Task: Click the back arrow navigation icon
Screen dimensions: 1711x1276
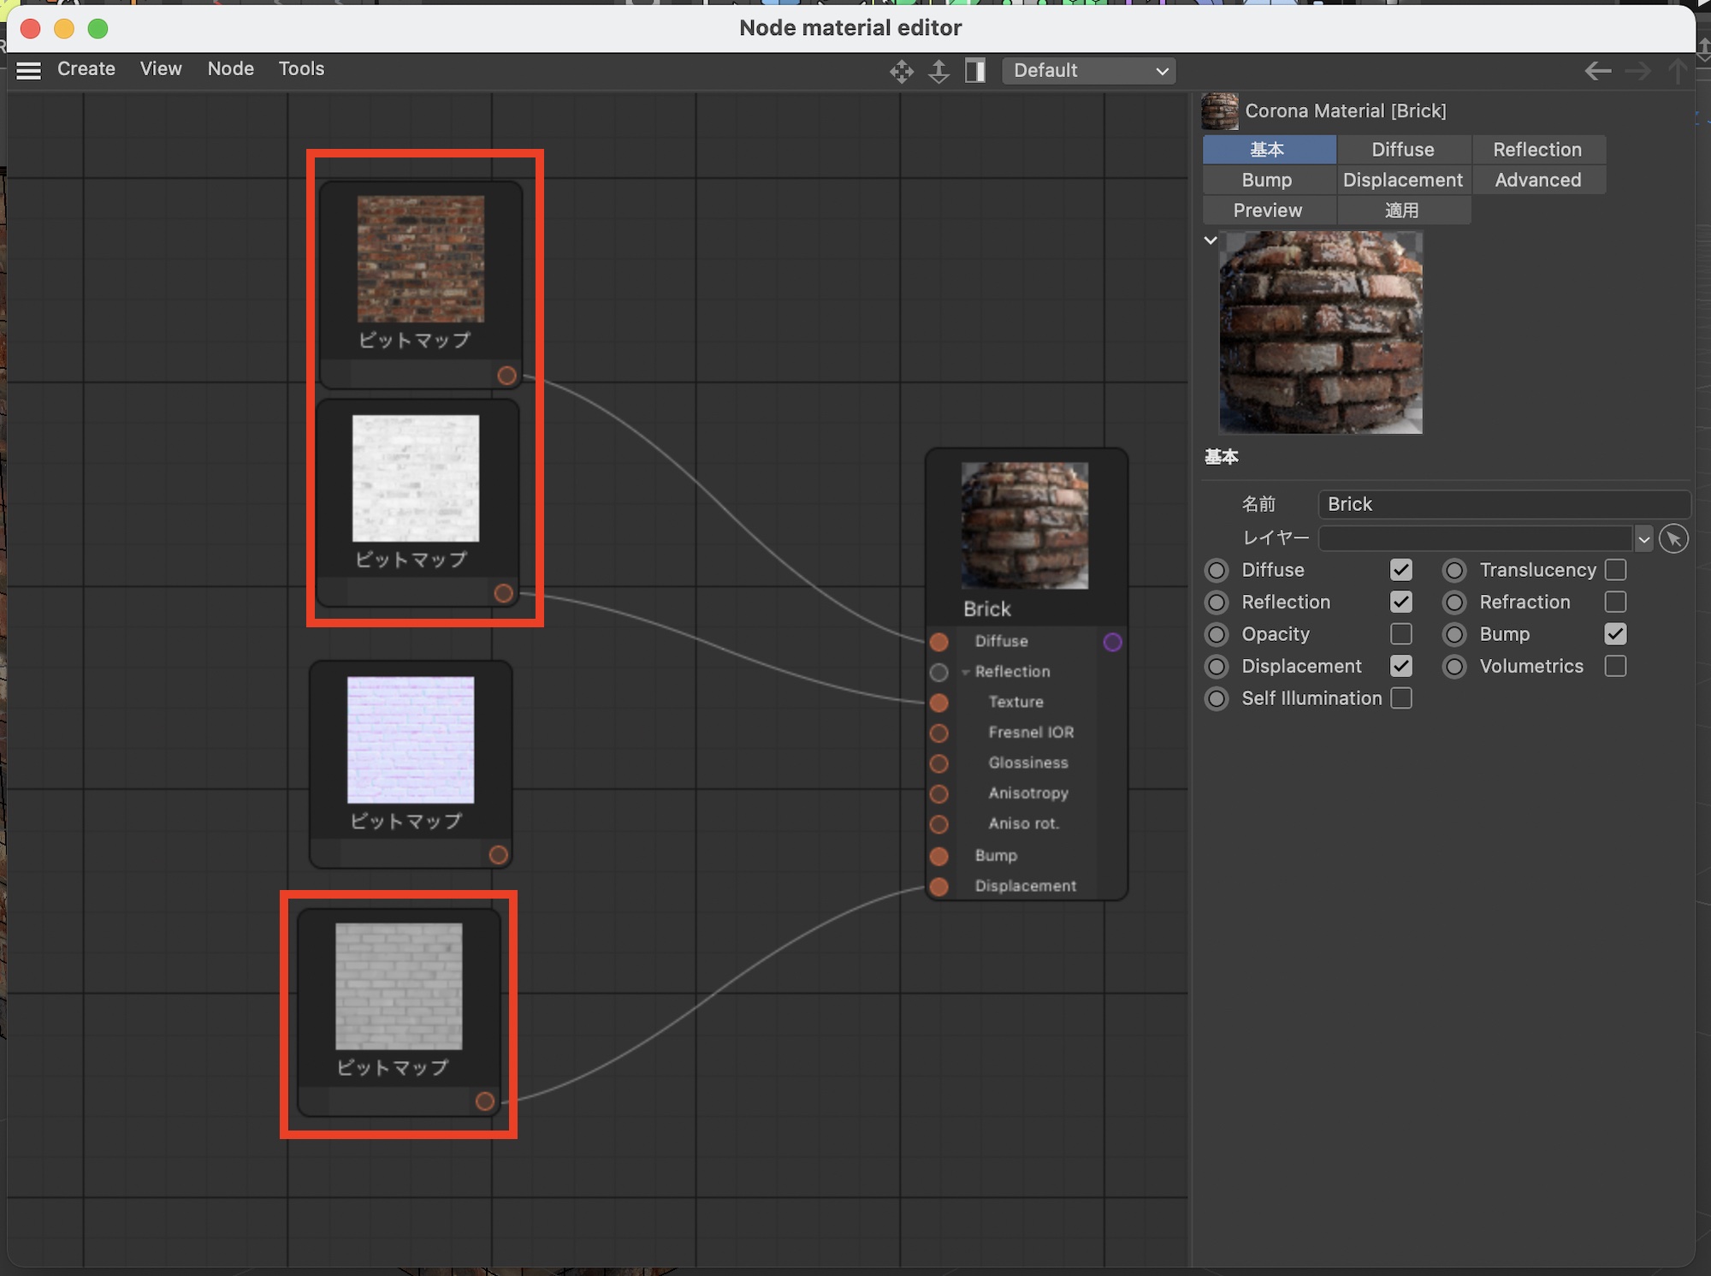Action: click(x=1597, y=71)
